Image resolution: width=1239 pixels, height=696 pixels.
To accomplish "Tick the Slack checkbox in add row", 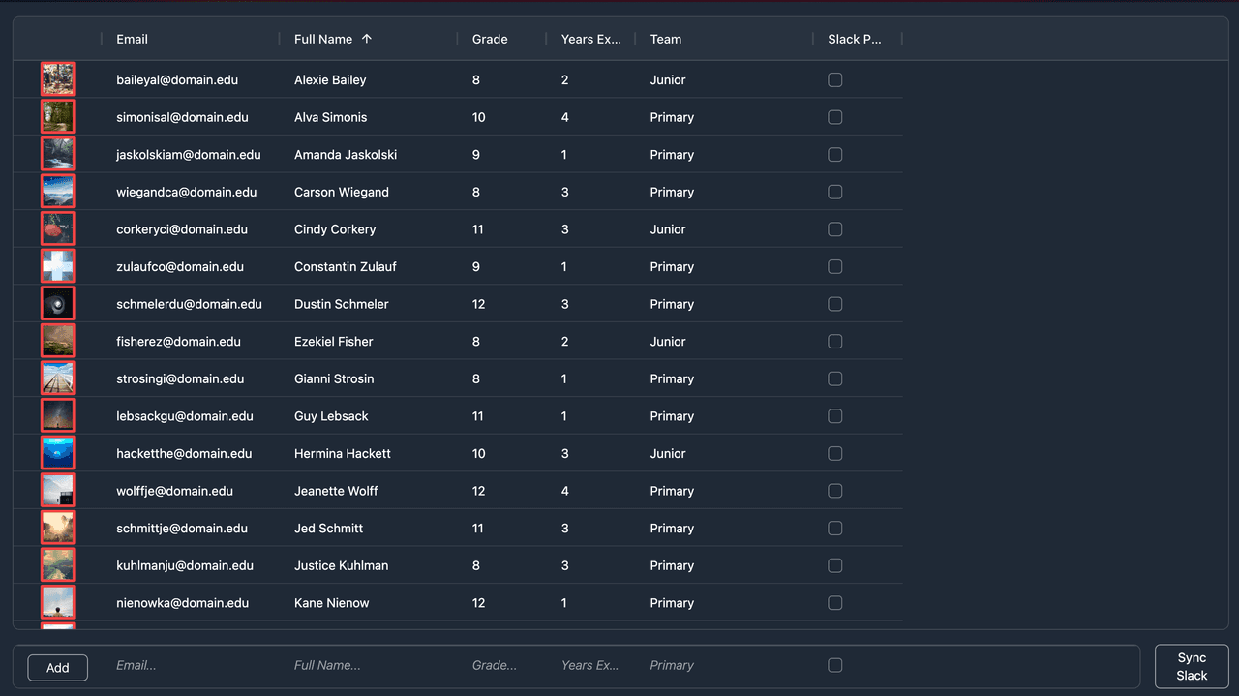I will 835,665.
